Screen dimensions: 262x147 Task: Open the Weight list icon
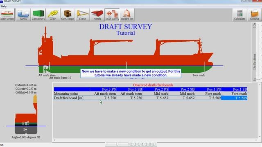(127, 15)
